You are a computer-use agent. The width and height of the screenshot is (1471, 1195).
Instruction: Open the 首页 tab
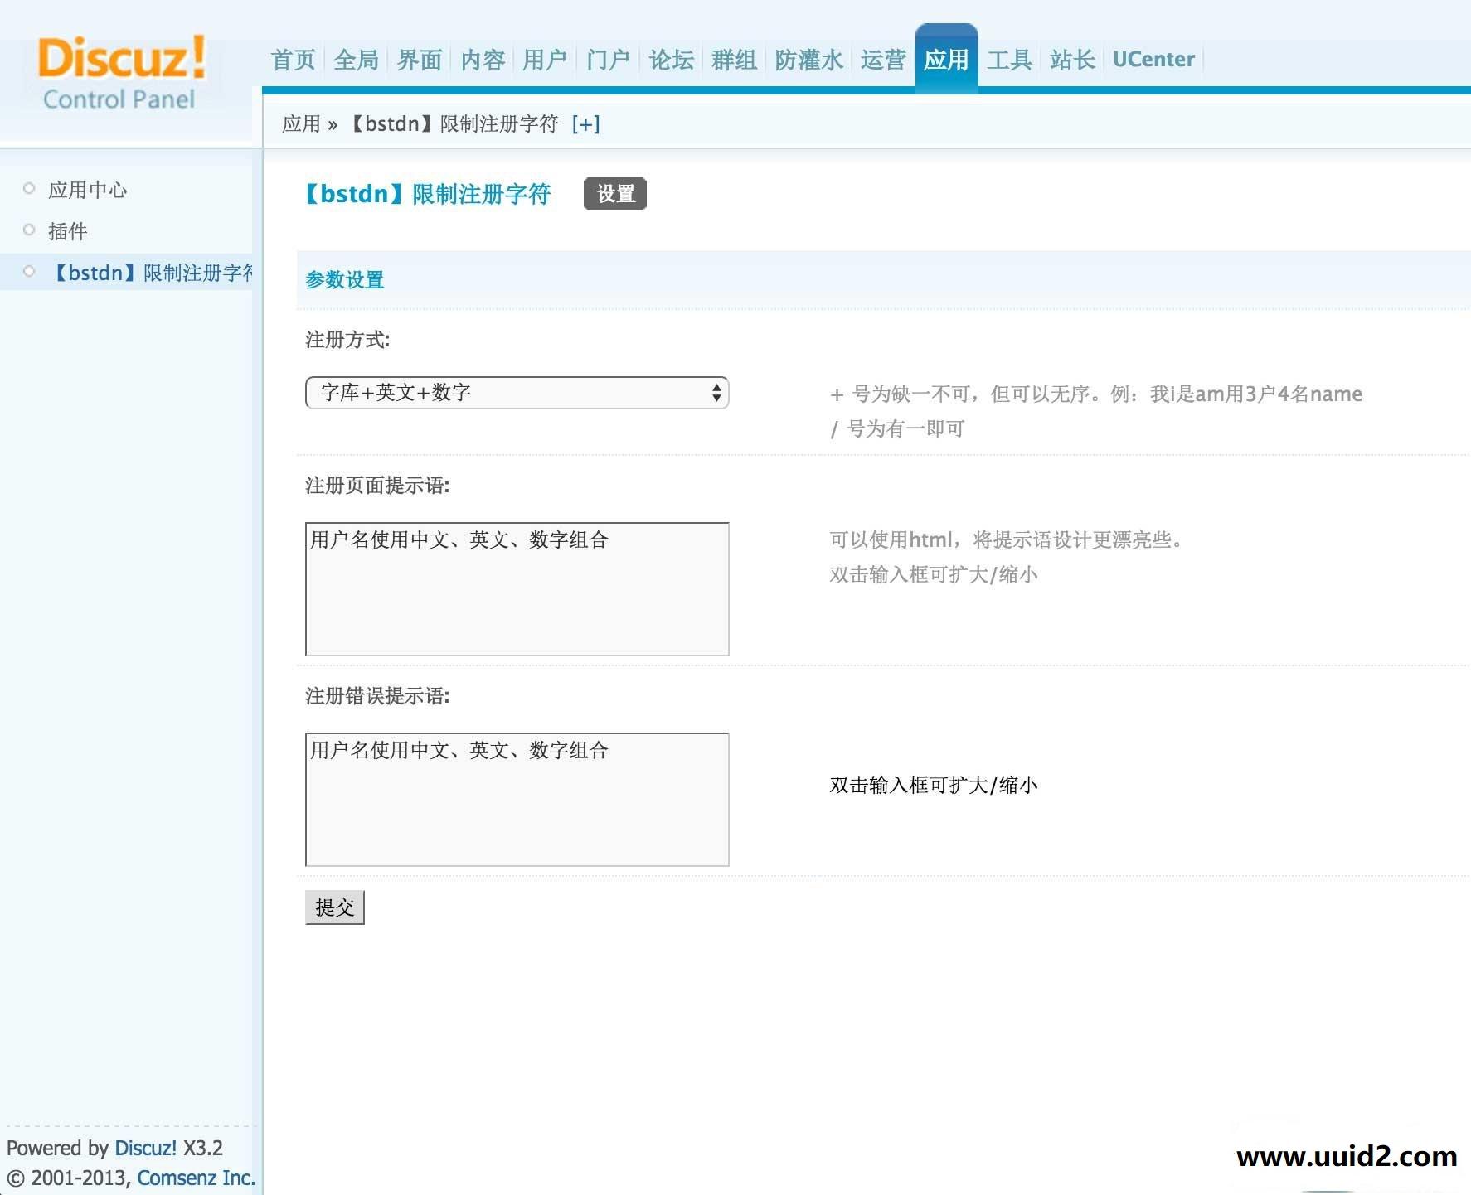tap(292, 58)
